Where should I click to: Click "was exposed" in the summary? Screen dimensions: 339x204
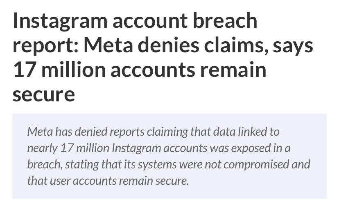(235, 148)
